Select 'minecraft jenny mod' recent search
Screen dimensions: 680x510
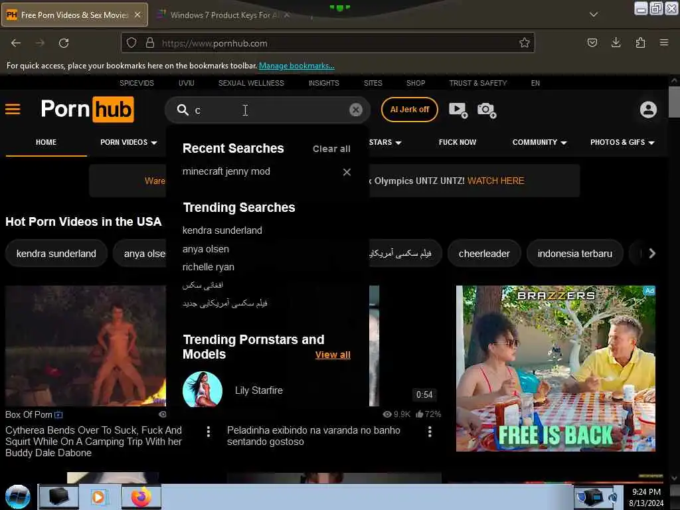coord(226,171)
